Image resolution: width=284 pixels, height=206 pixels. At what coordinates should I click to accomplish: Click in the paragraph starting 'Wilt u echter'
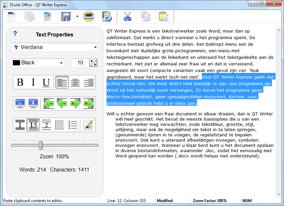point(190,135)
